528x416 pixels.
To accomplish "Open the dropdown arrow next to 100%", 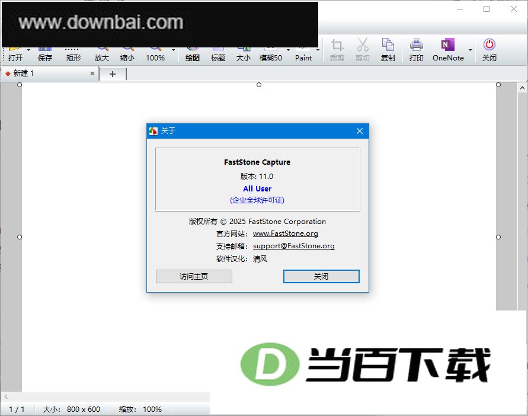I will tap(173, 50).
